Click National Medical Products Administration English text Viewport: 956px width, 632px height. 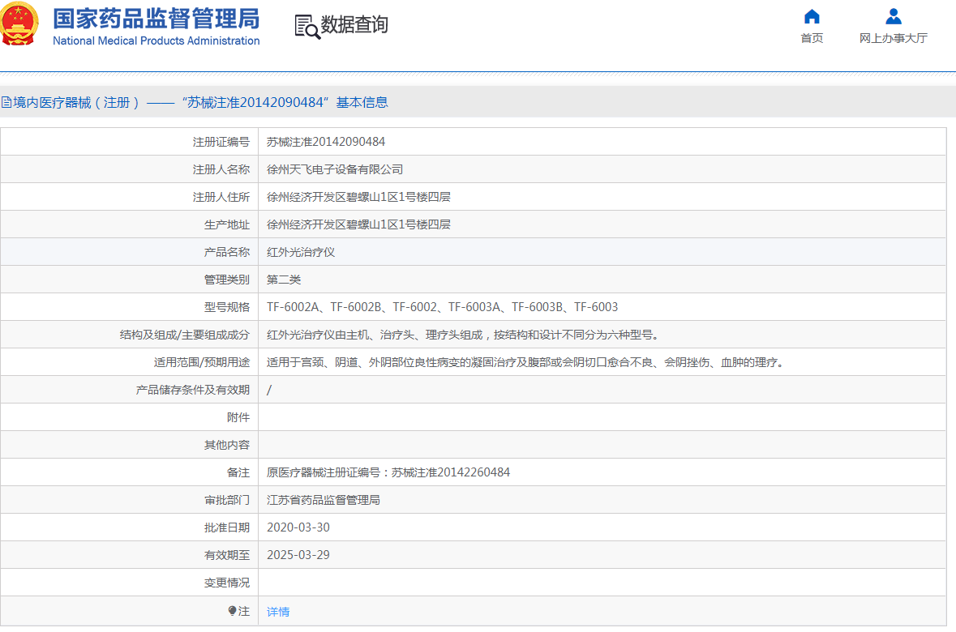156,41
